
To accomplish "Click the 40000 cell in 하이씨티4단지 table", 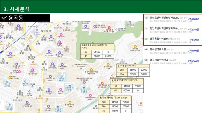I will tap(127, 91).
